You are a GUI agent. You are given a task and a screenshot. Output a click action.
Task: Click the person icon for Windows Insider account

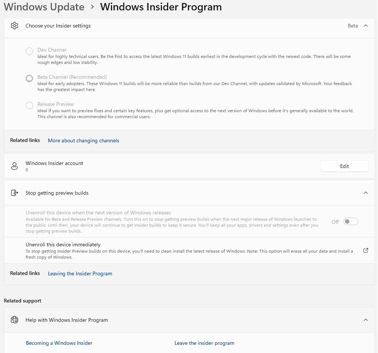[14, 166]
